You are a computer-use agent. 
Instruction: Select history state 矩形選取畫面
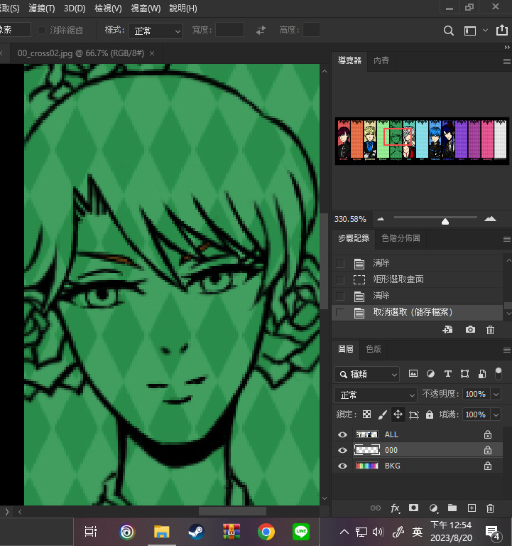point(418,279)
